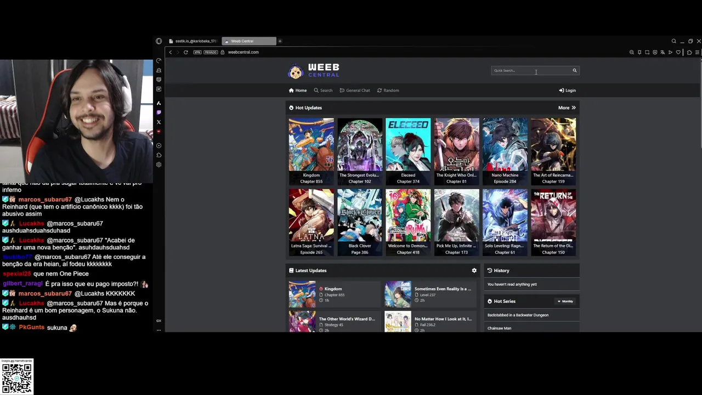Open a new tab with plus button
The image size is (702, 395).
[280, 41]
